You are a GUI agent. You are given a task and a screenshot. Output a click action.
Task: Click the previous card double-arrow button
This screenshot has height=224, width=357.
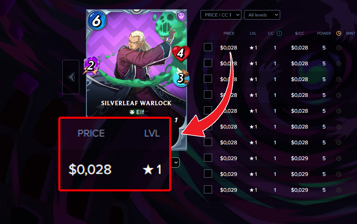point(71,77)
